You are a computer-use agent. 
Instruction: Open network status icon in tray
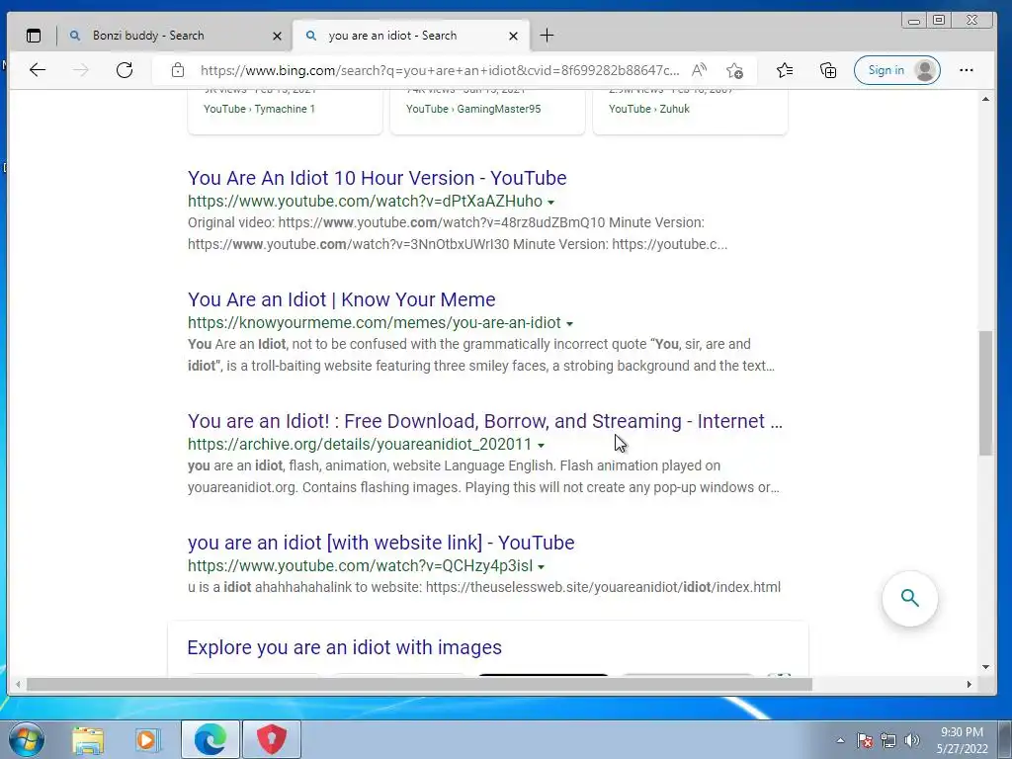click(x=888, y=740)
